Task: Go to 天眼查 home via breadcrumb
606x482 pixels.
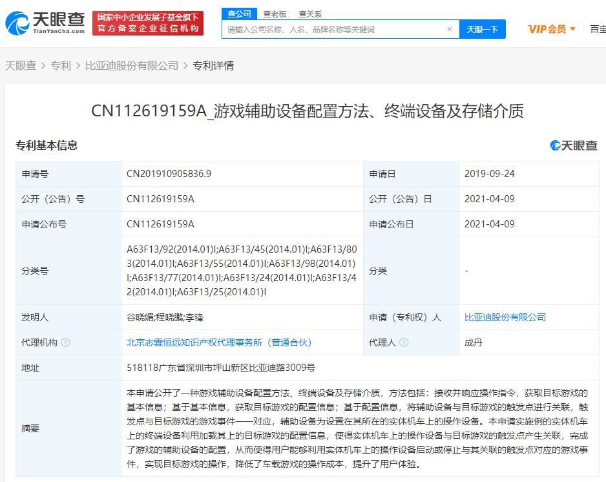Action: (x=21, y=65)
